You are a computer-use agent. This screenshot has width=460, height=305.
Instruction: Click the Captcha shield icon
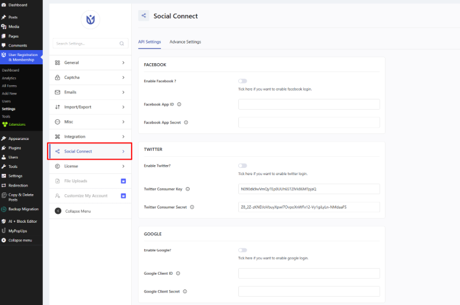point(57,77)
